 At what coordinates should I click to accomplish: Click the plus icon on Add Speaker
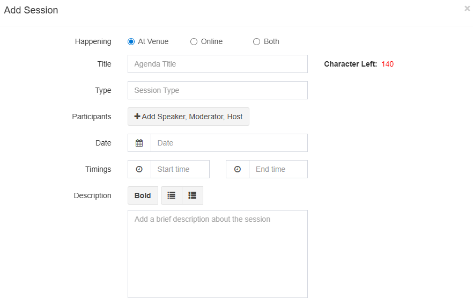tap(137, 117)
